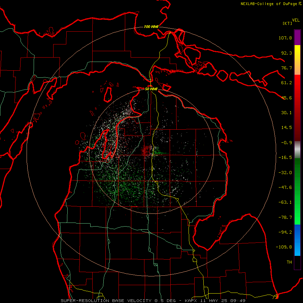The height and width of the screenshot is (303, 303).
Task: Click the product title caption at the bottom
Action: (153, 301)
